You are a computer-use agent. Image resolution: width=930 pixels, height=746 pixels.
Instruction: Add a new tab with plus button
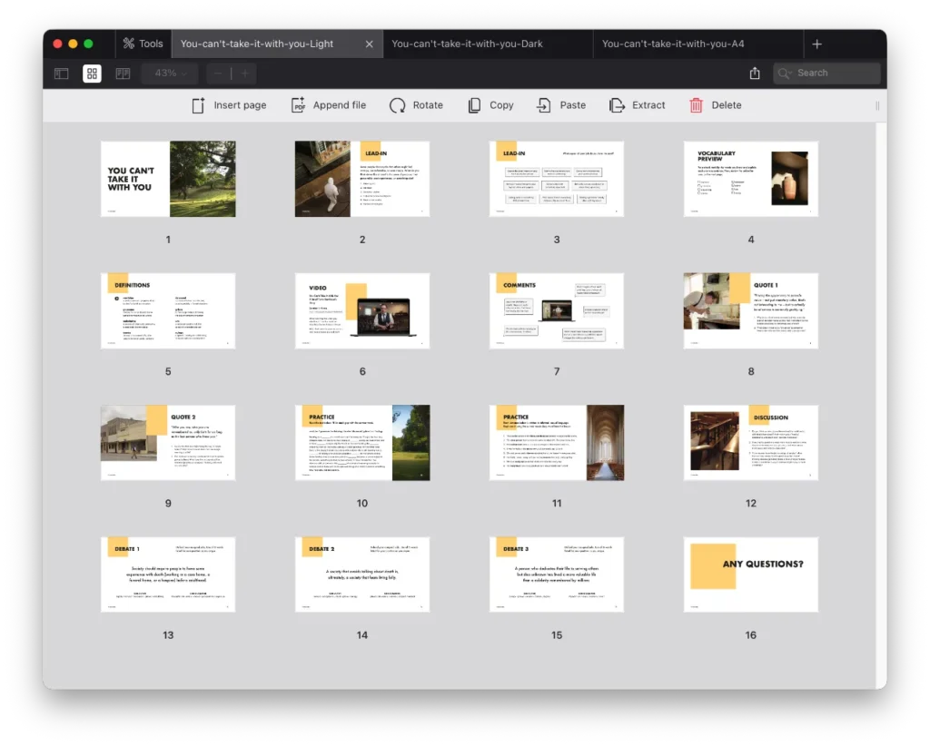(x=816, y=44)
